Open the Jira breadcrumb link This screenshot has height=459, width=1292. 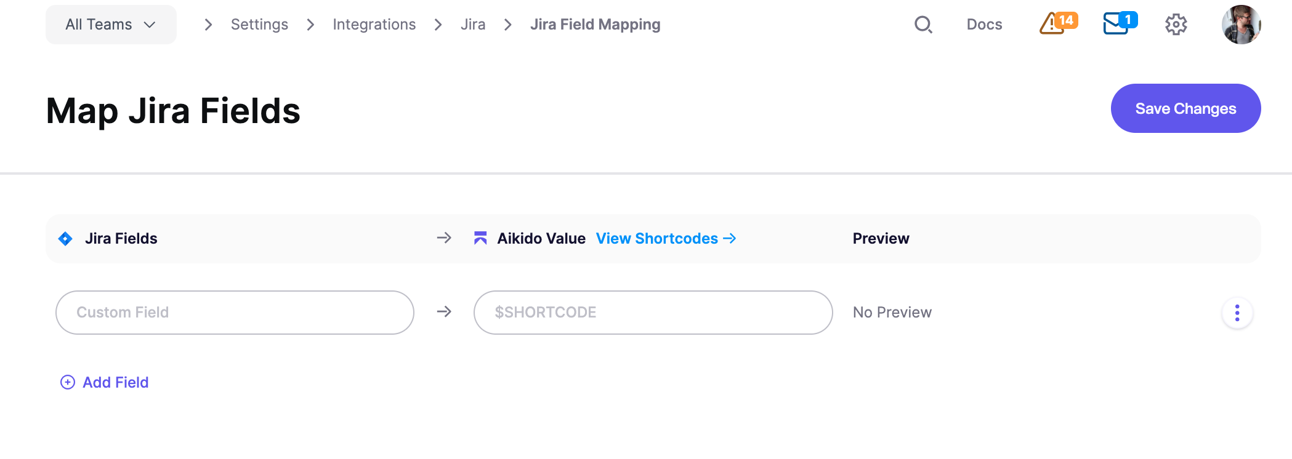coord(473,25)
